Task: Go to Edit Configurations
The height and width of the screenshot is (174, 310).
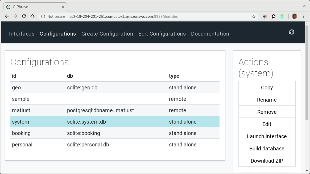Action: pyautogui.click(x=162, y=34)
